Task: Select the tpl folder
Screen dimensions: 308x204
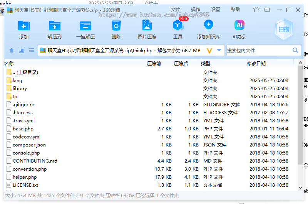Action: (x=151, y=96)
